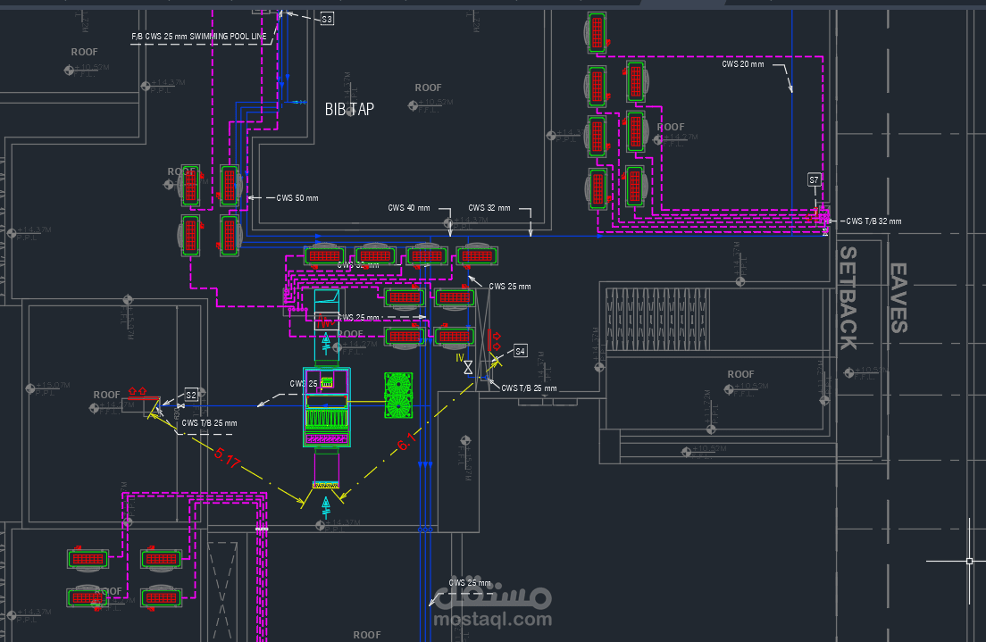Select the CWS 32 mm label beside CWS 40 mm
986x642 pixels.
489,207
